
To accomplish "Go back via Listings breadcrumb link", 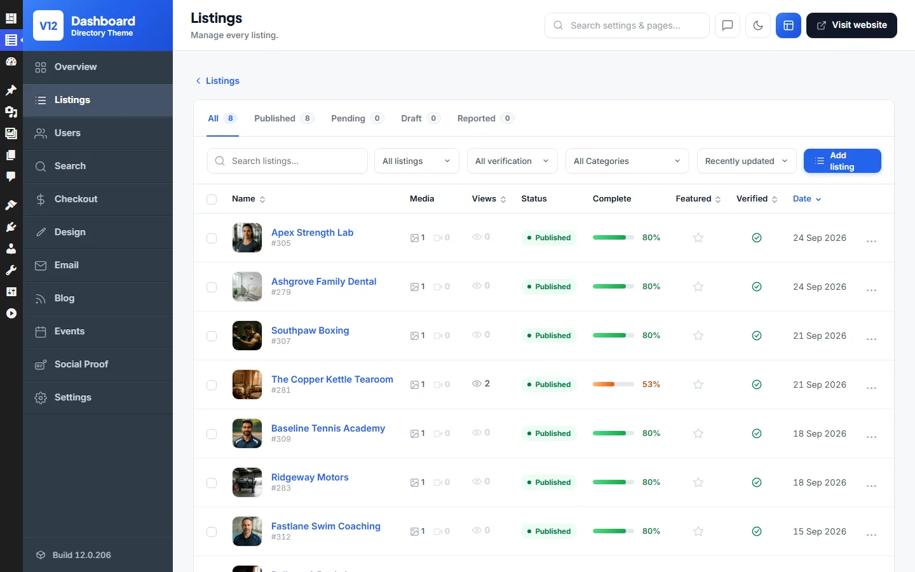I will point(217,81).
